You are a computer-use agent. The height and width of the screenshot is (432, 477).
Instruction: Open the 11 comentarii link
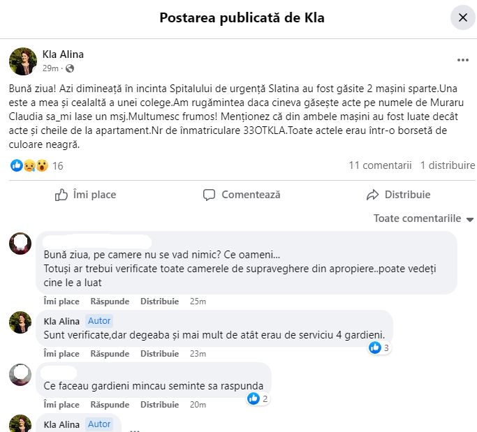(380, 165)
